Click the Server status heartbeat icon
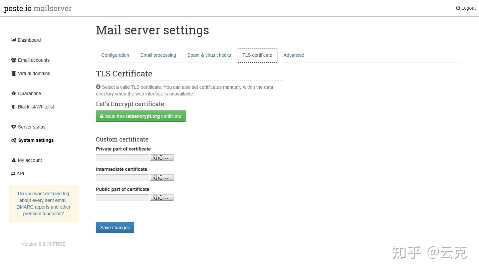 [x=14, y=127]
